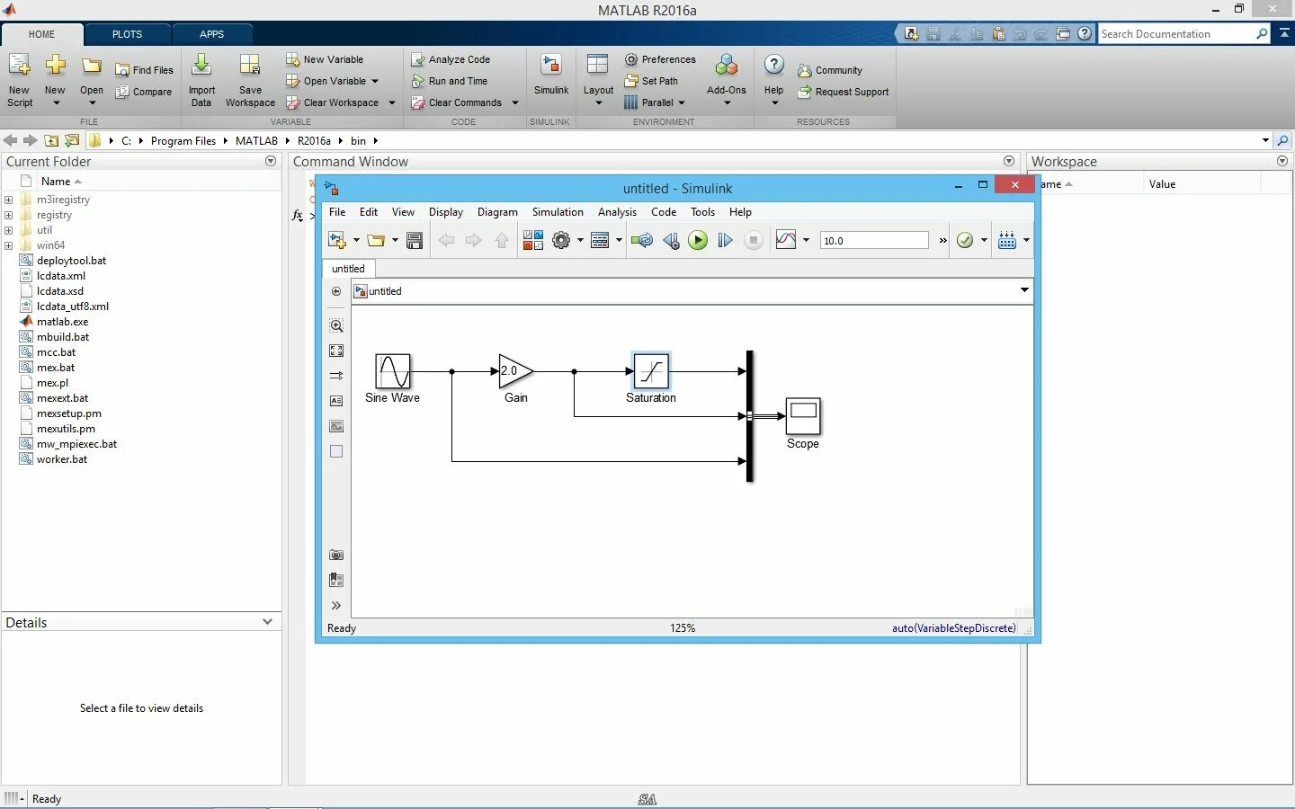1295x809 pixels.
Task: Click Clear Commands button
Action: coord(457,102)
